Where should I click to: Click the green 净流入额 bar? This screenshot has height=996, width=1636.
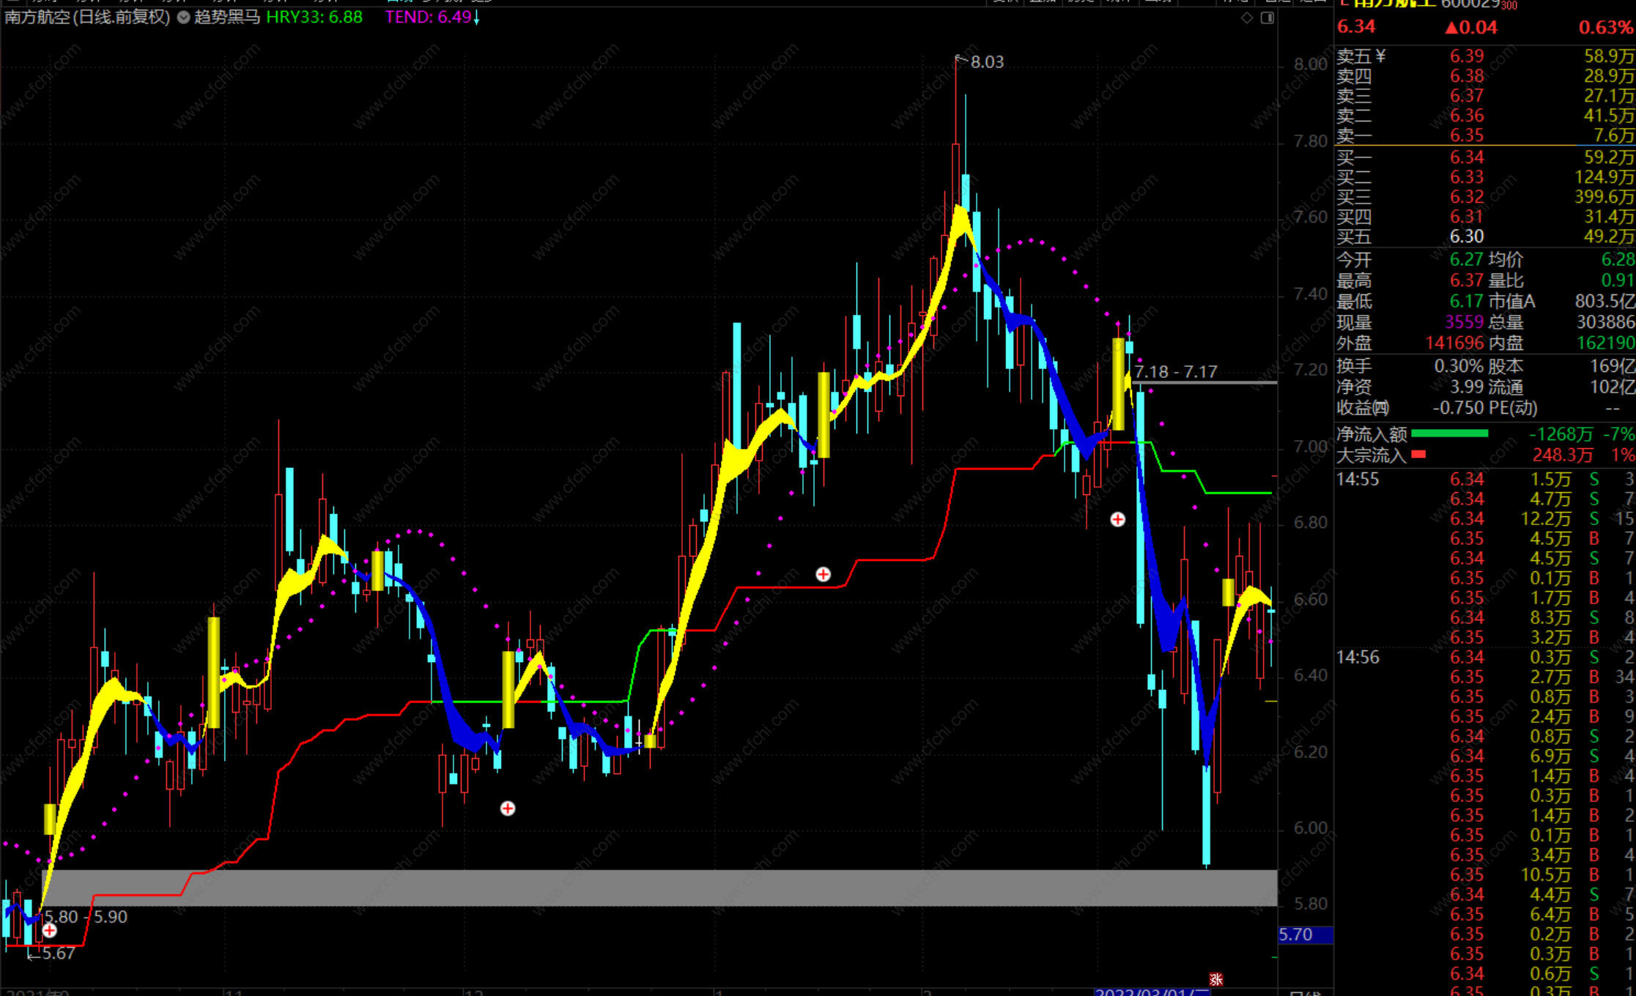point(1449,434)
